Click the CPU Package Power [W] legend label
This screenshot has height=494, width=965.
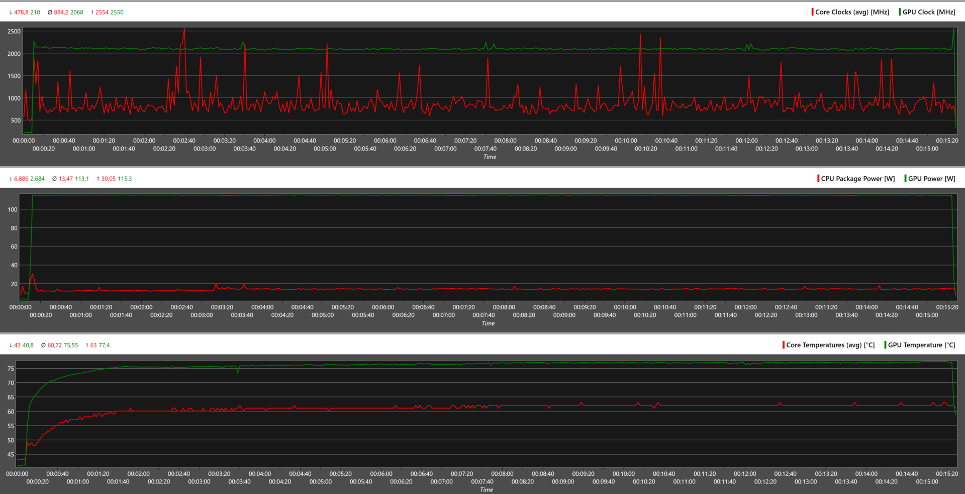pyautogui.click(x=858, y=179)
